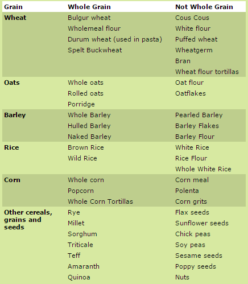Select the Barley row label
This screenshot has width=248, height=284.
coord(15,115)
